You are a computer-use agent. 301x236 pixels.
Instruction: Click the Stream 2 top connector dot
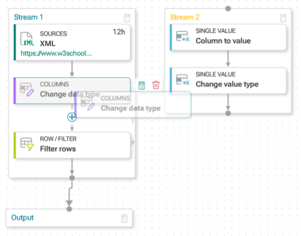228,9
